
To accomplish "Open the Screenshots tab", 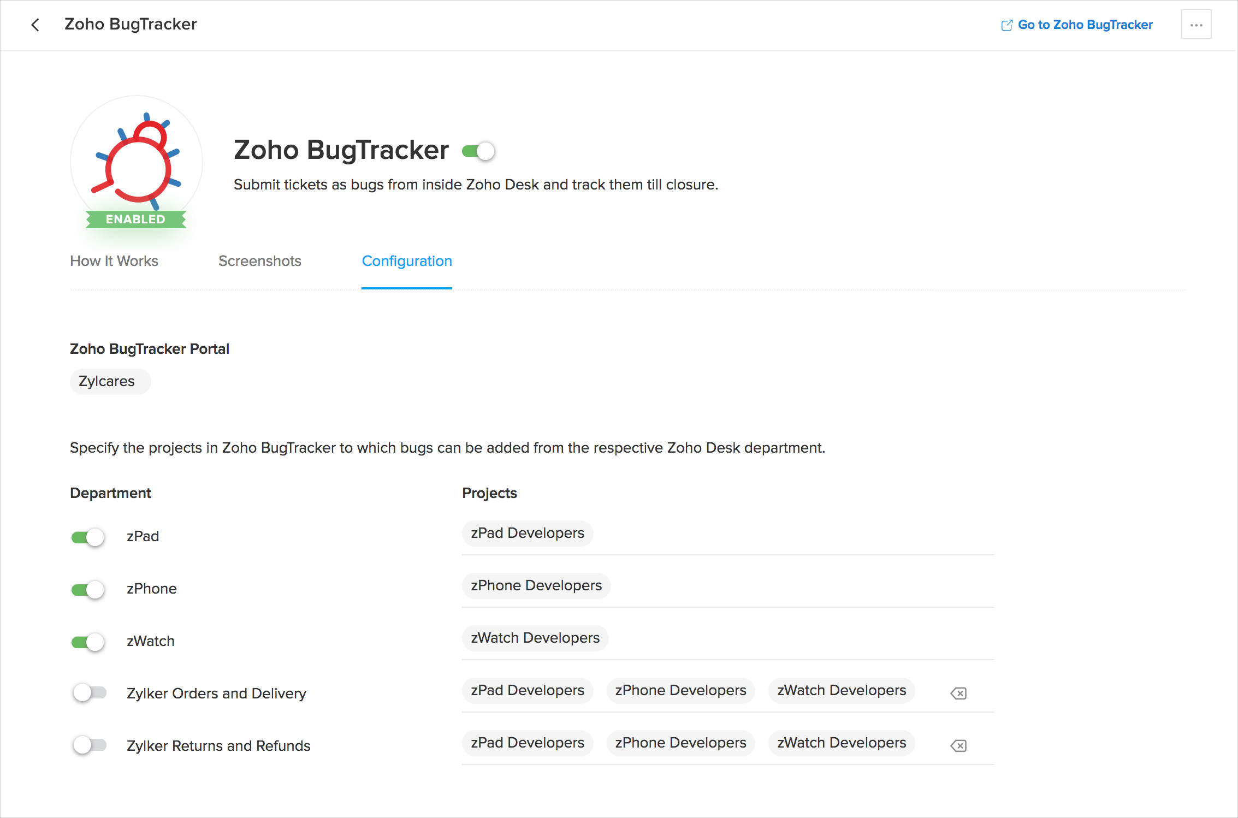I will point(259,261).
